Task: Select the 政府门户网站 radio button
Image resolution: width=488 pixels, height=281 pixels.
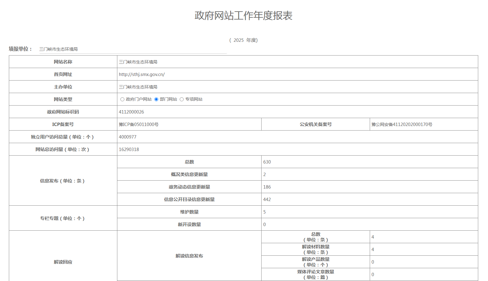Action: coord(123,99)
